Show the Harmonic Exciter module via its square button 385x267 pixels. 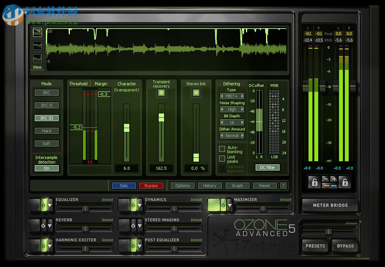pyautogui.click(x=34, y=246)
